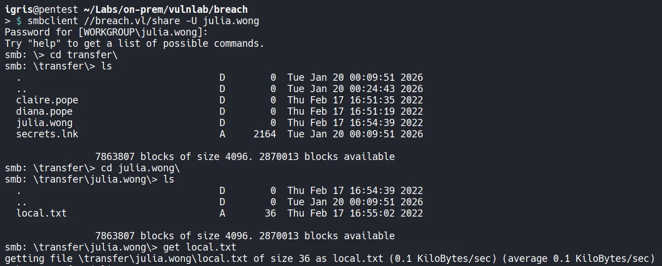
Task: Click the igris@pentest prompt text
Action: 42,10
